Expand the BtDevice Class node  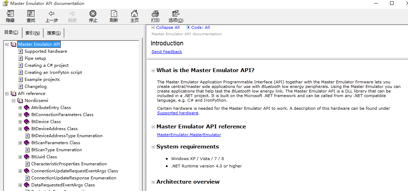pyautogui.click(x=20, y=122)
